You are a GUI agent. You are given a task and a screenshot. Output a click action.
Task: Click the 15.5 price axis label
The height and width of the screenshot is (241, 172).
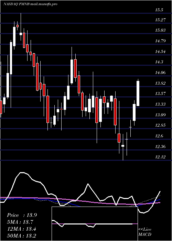[159, 10]
